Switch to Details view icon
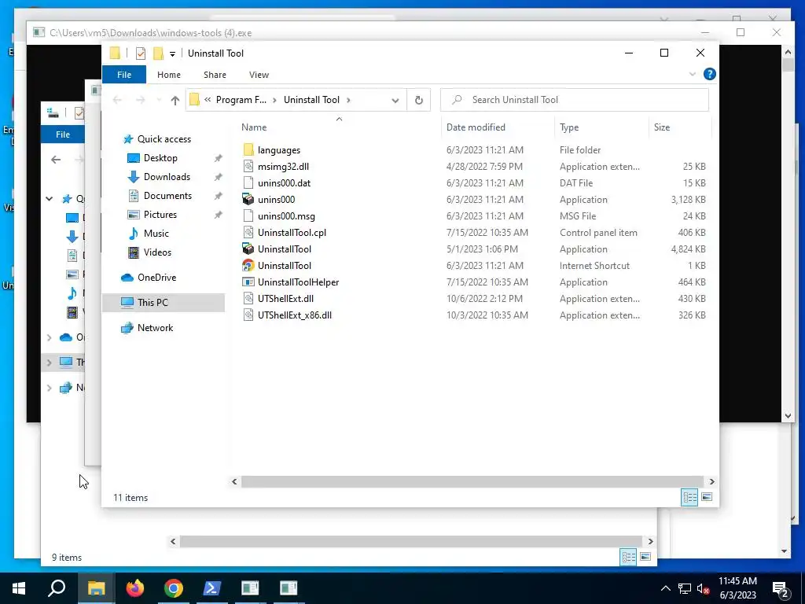 point(689,497)
